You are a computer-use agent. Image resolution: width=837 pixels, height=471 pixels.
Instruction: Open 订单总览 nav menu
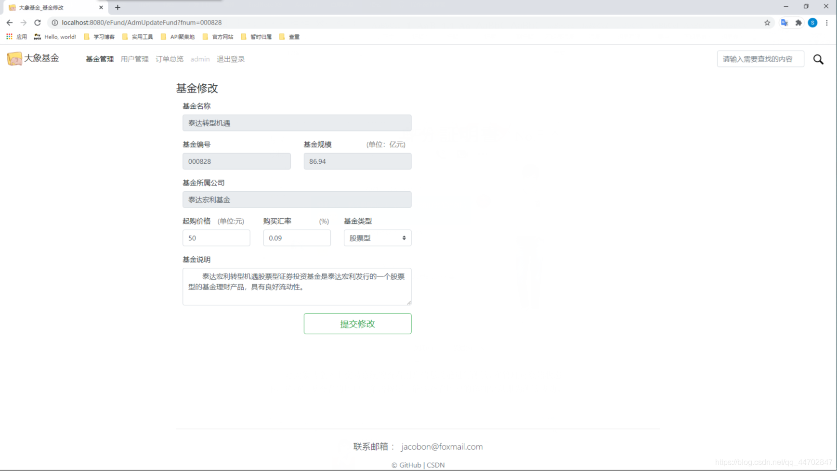169,59
